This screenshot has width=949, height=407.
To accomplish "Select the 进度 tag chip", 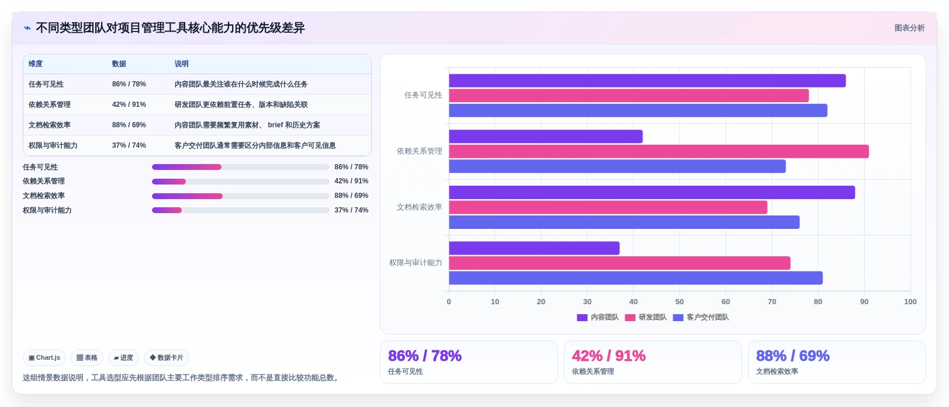I will tap(123, 358).
